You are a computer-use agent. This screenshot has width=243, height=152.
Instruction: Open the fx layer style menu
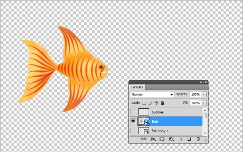click(153, 139)
